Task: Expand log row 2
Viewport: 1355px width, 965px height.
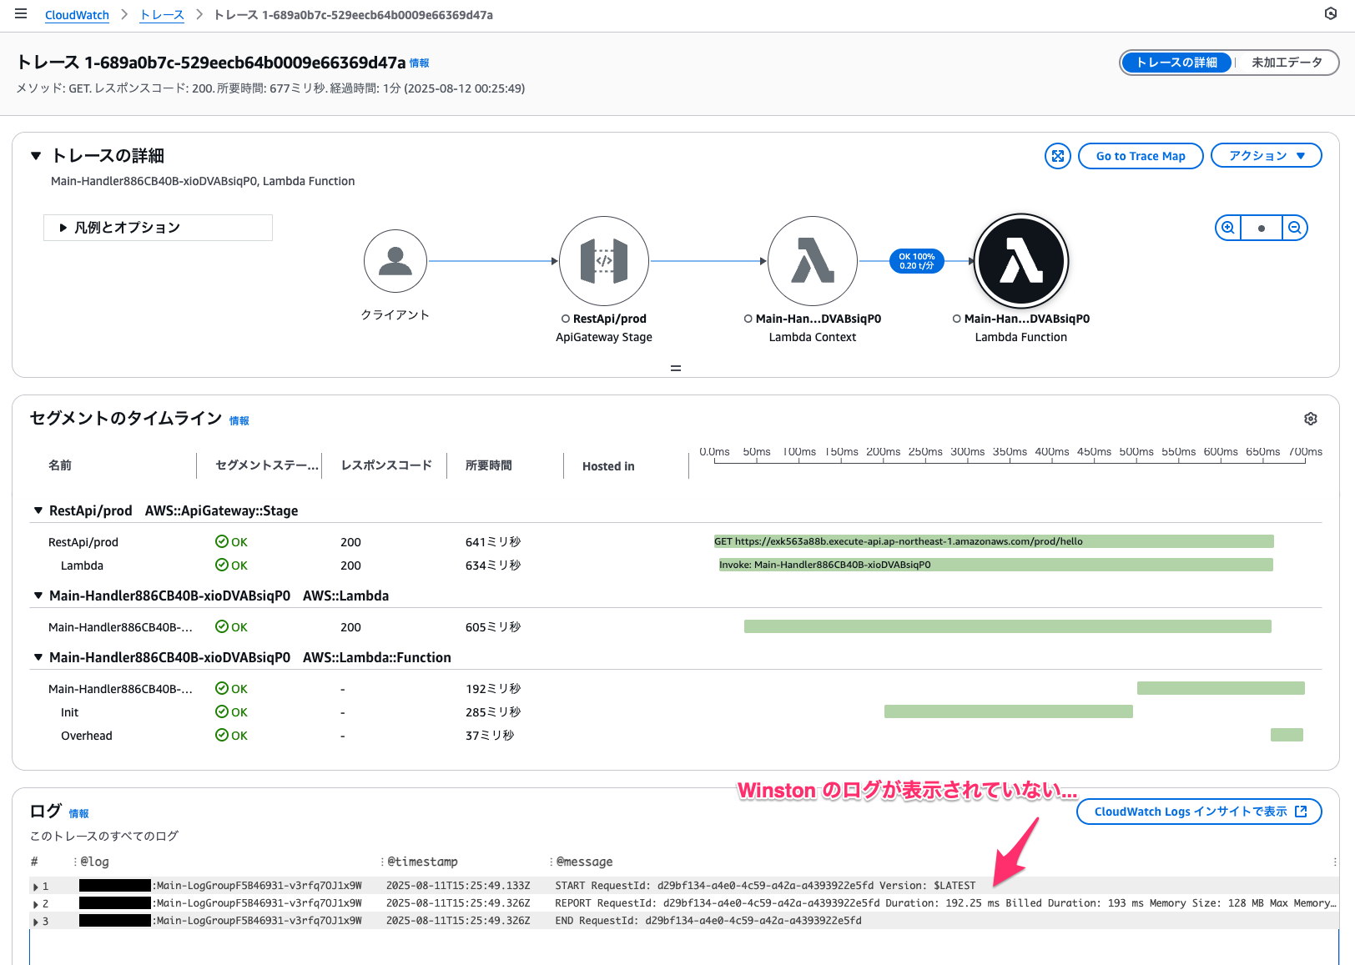Action: click(x=35, y=904)
